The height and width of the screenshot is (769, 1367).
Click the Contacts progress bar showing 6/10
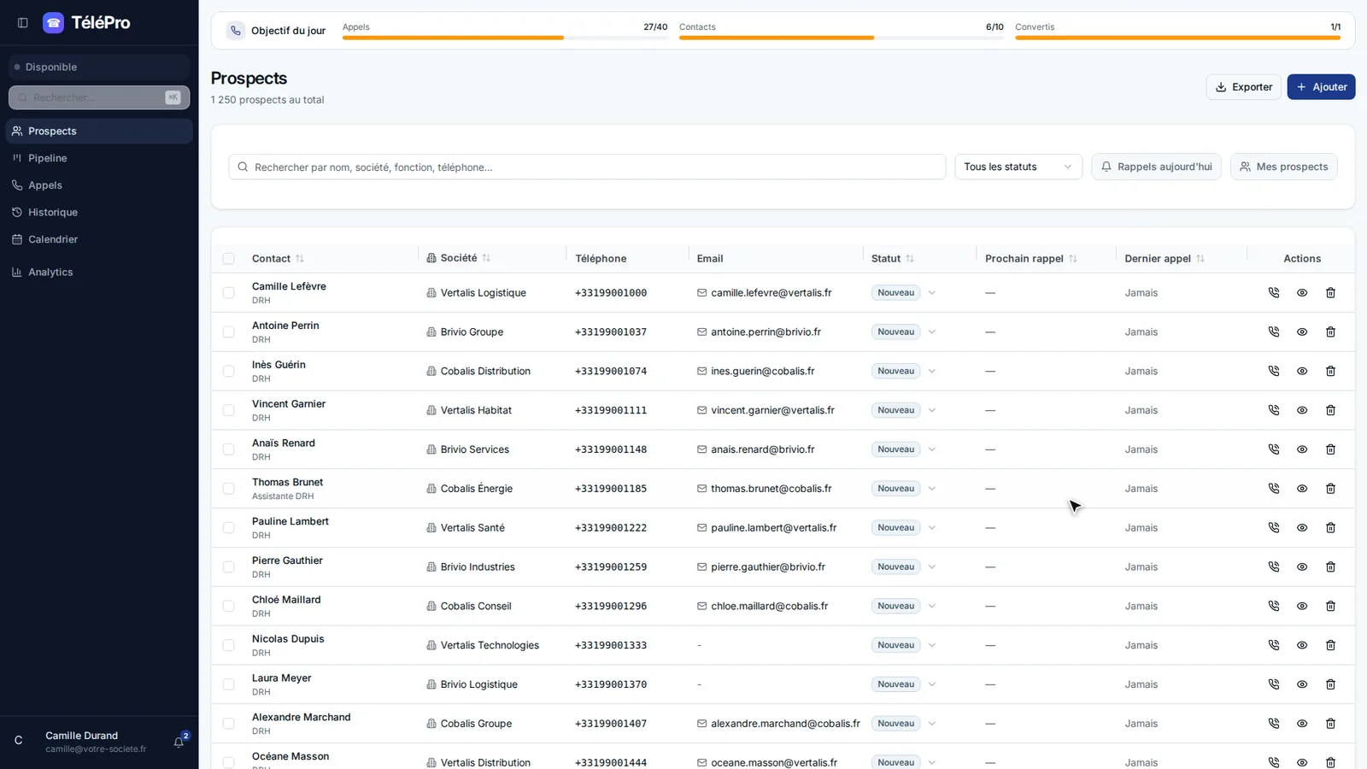841,38
